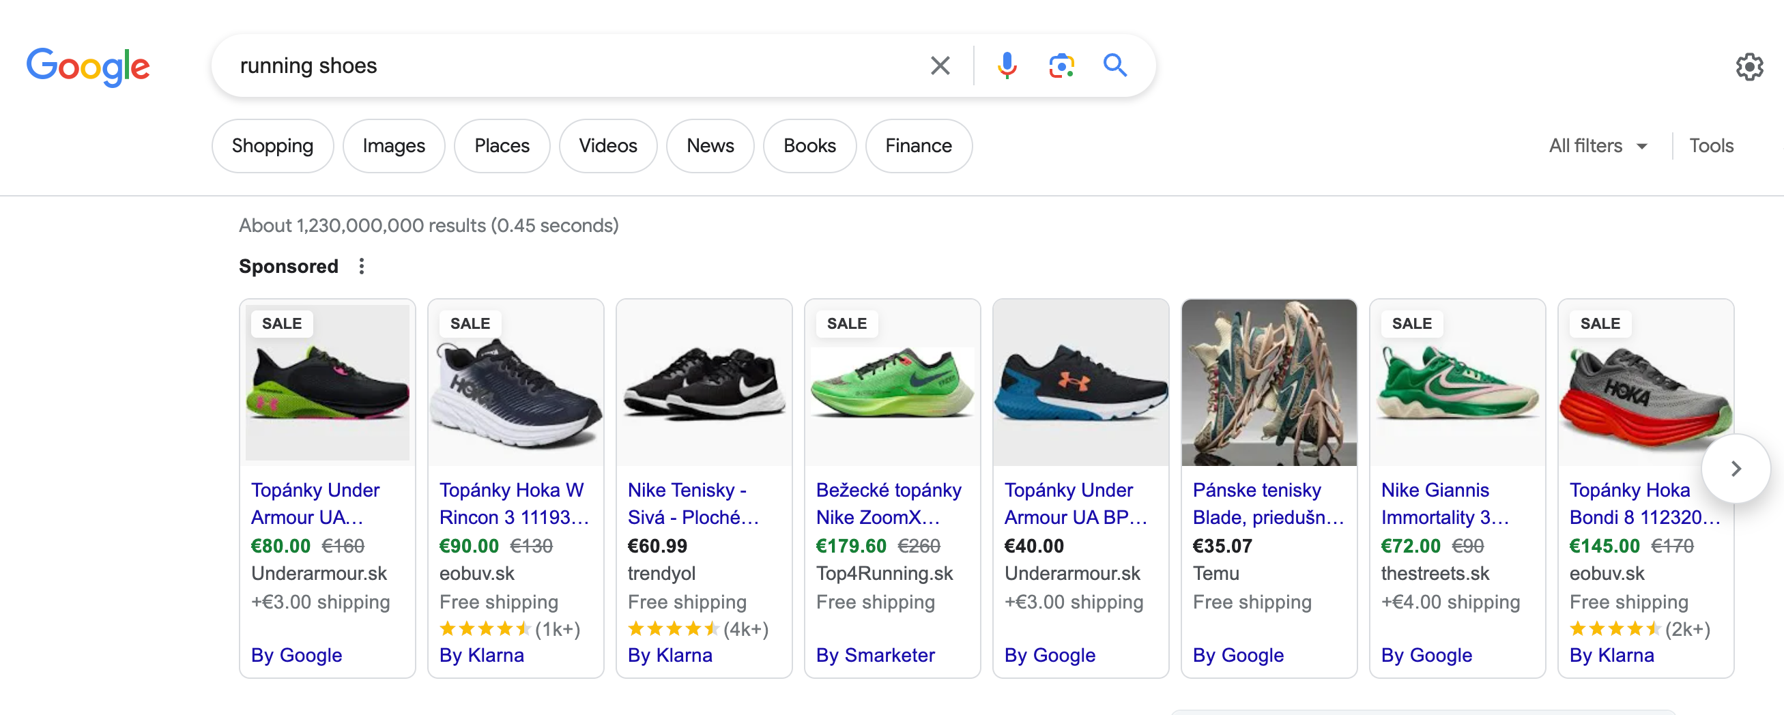Open the Sponsored three-dot options menu

point(362,267)
